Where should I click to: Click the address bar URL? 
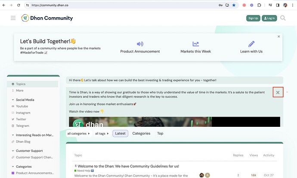[50, 5]
